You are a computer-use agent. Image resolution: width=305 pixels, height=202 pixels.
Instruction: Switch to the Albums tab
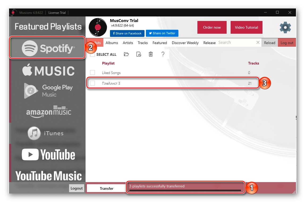112,42
